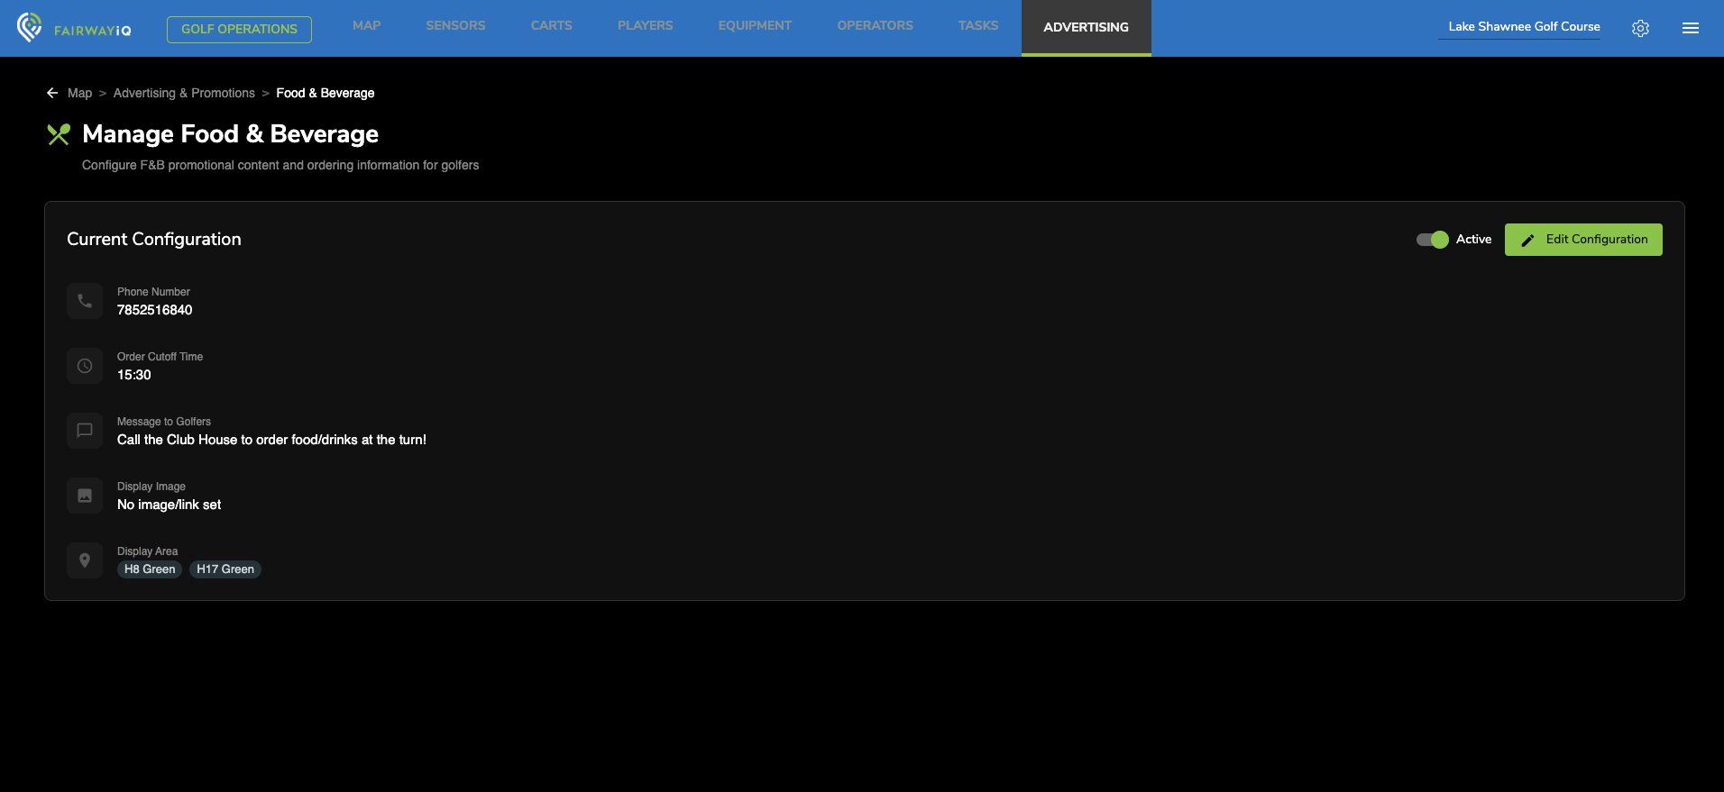The image size is (1724, 792).
Task: Click the Active label text
Action: 1473,239
